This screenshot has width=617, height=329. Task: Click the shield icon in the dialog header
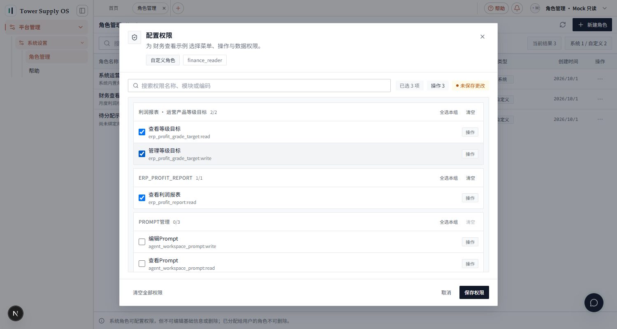135,37
